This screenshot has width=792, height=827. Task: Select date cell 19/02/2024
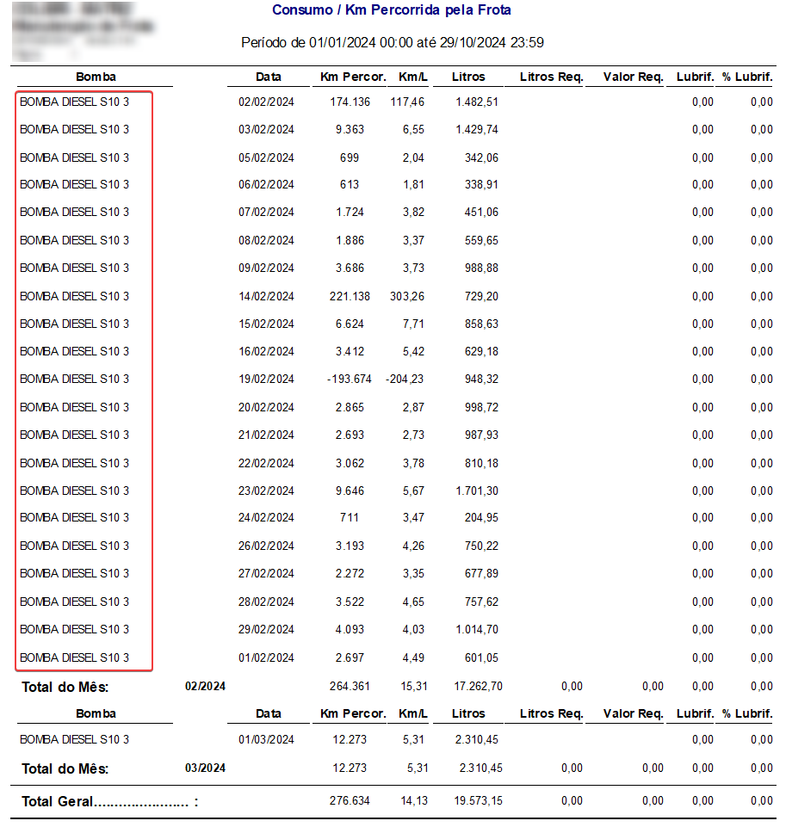(266, 380)
